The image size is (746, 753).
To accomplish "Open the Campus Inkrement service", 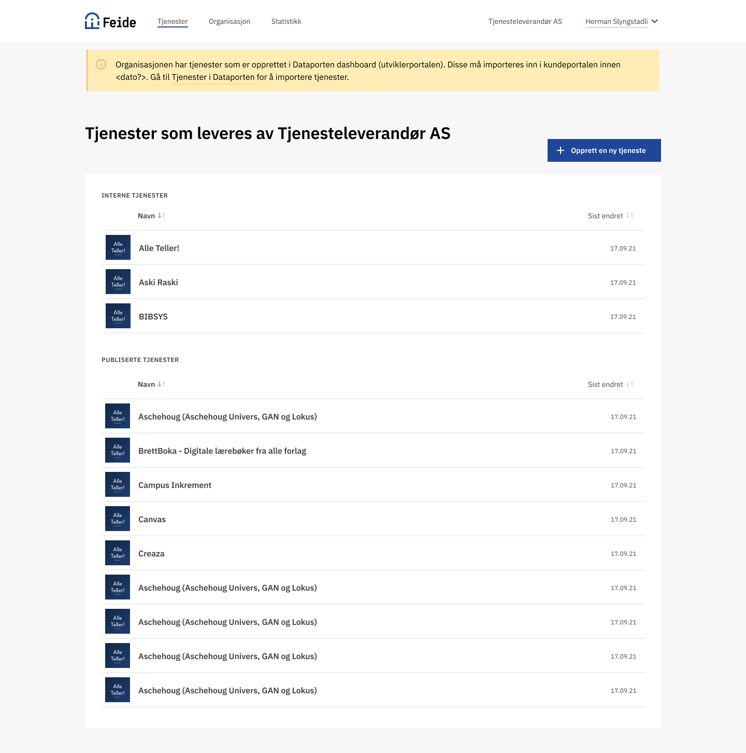I will pyautogui.click(x=175, y=485).
